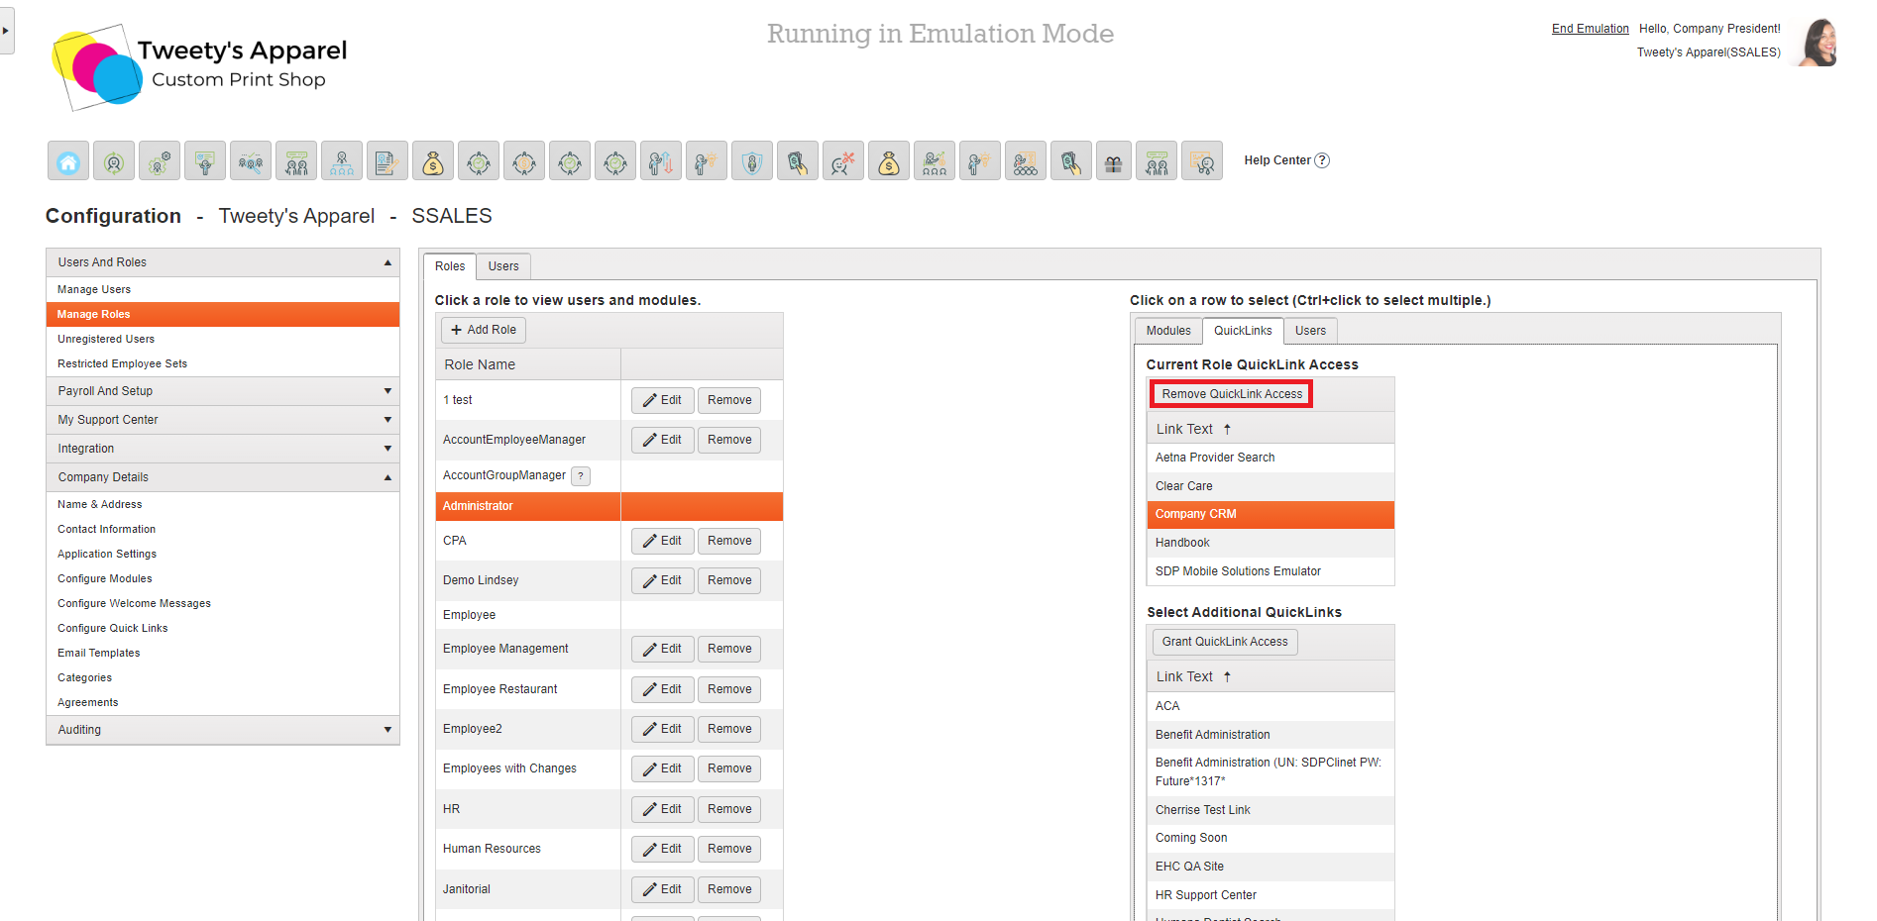Edit the 1 test role
The width and height of the screenshot is (1877, 921).
coord(662,400)
